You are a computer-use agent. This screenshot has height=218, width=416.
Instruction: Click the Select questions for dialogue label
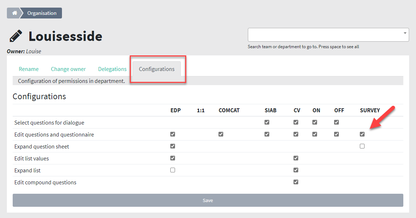coord(49,122)
